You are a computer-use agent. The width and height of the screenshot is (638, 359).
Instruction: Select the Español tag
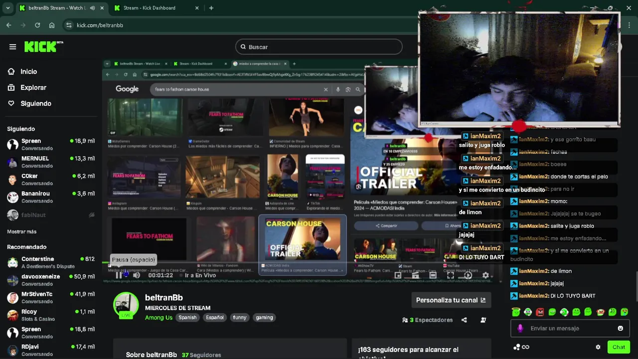tap(215, 318)
